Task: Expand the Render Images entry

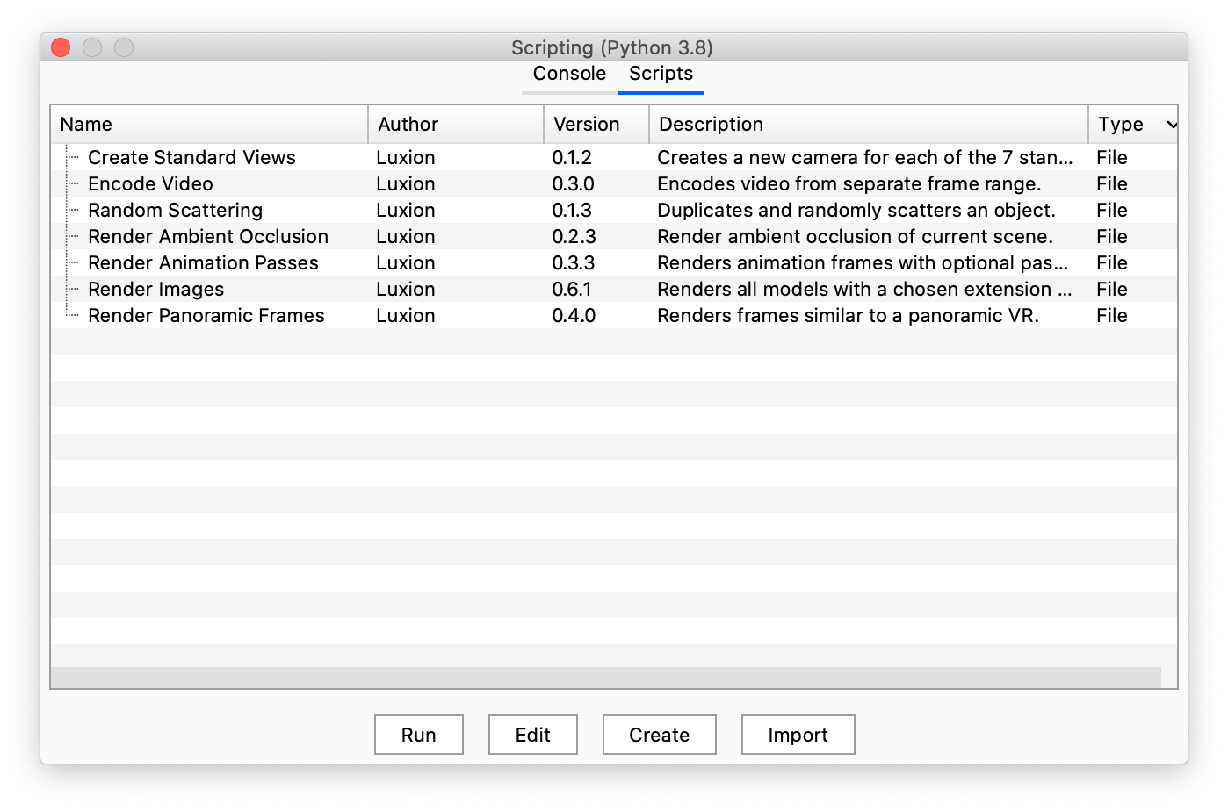Action: 72,289
